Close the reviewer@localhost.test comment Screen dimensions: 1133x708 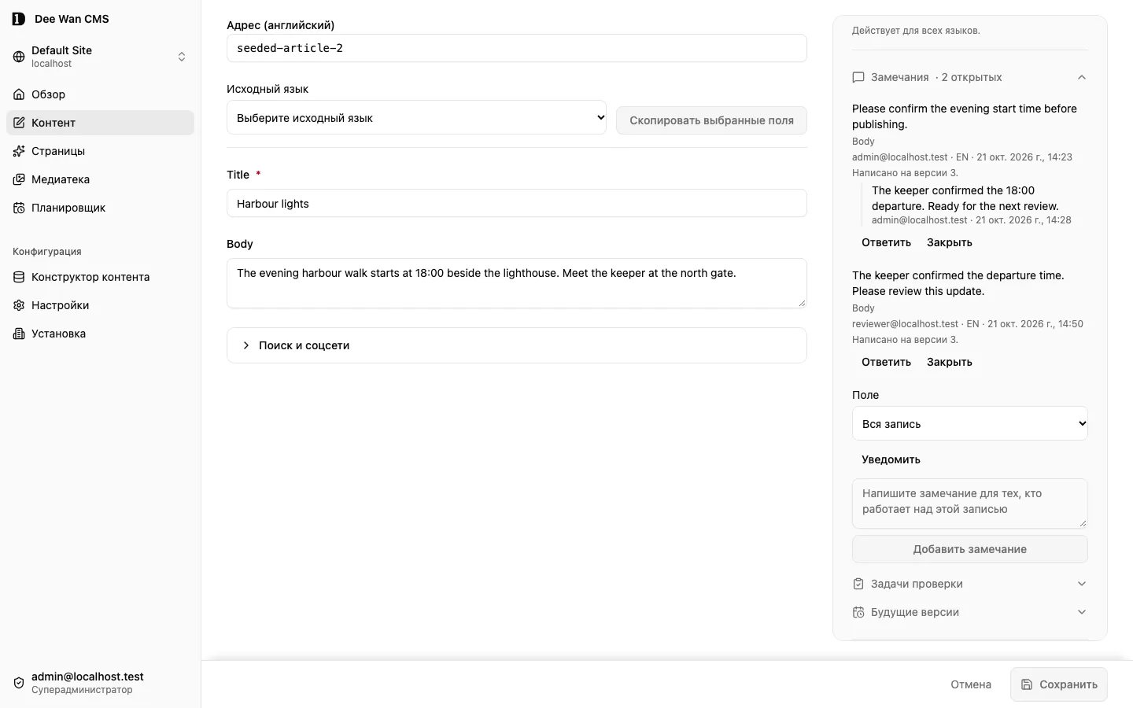tap(950, 362)
